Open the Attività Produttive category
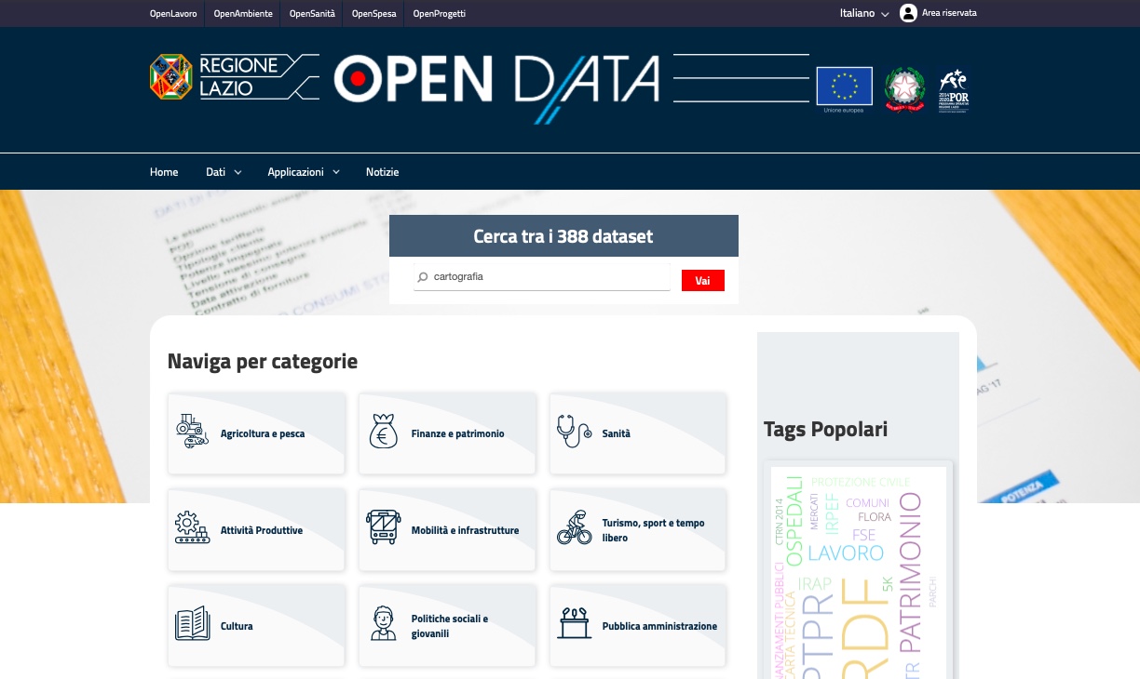 coord(256,530)
